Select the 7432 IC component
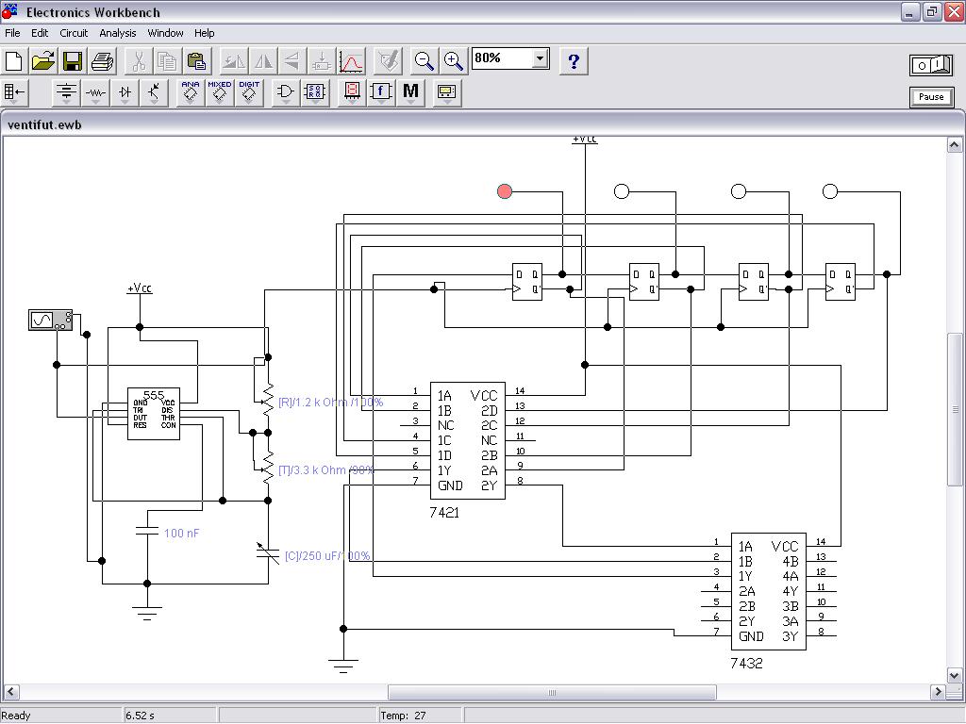The width and height of the screenshot is (966, 724). [x=768, y=591]
